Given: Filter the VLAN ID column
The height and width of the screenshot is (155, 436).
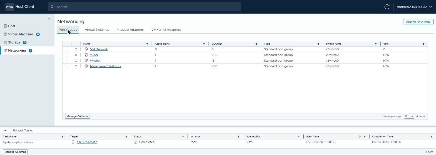Looking at the screenshot, I should point(256,44).
